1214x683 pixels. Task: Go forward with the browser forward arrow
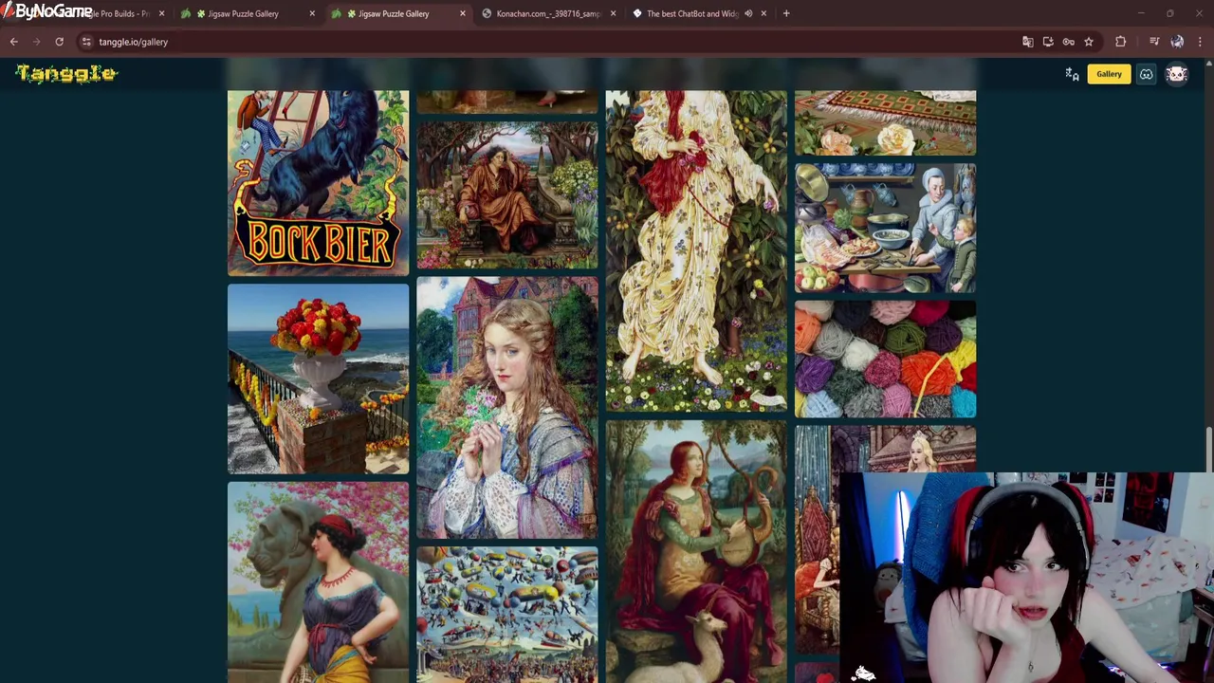click(37, 42)
